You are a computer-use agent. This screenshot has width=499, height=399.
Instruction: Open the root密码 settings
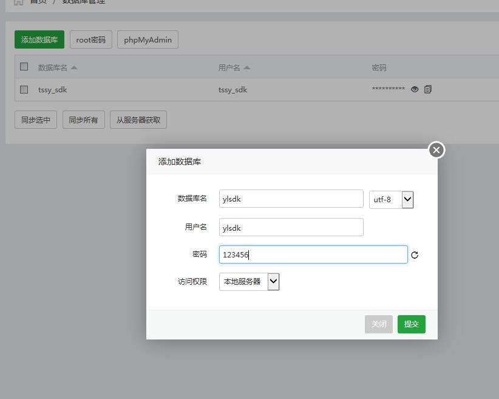click(91, 40)
